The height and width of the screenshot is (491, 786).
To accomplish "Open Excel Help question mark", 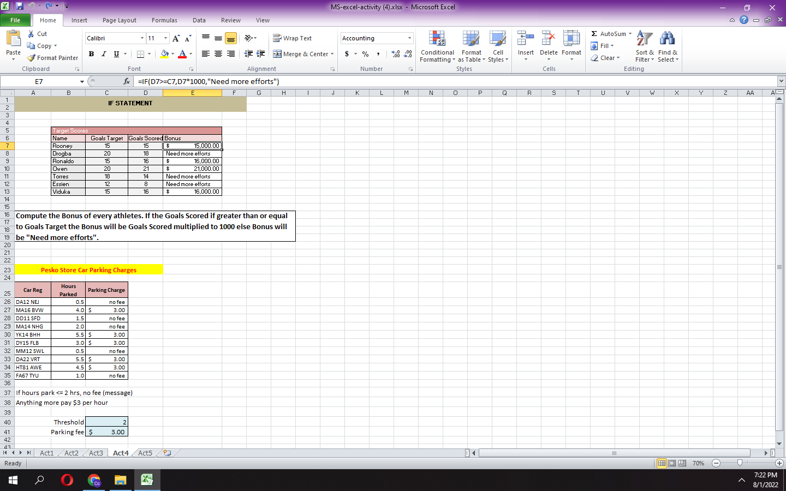I will tap(743, 20).
